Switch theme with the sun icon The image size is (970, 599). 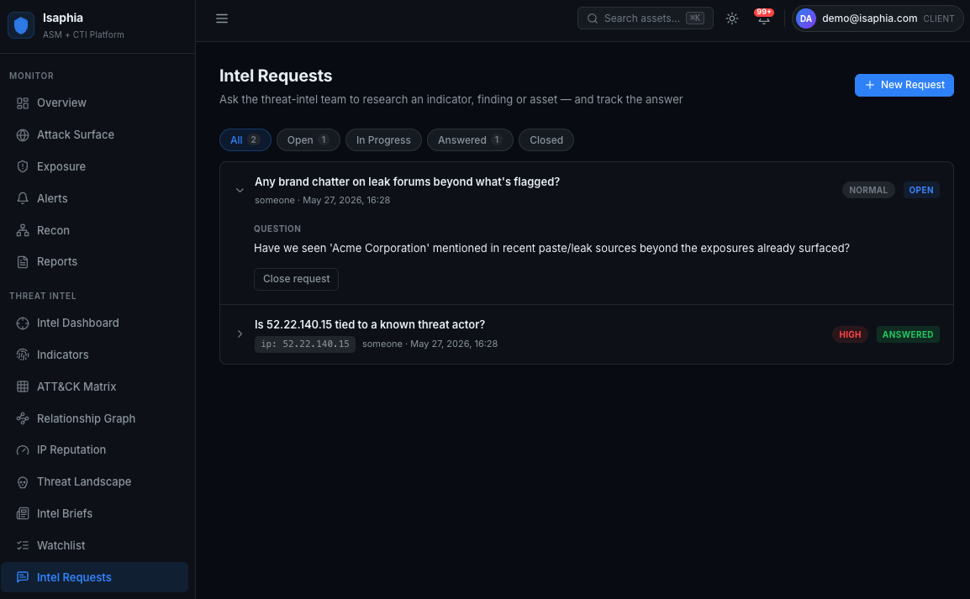pos(732,18)
